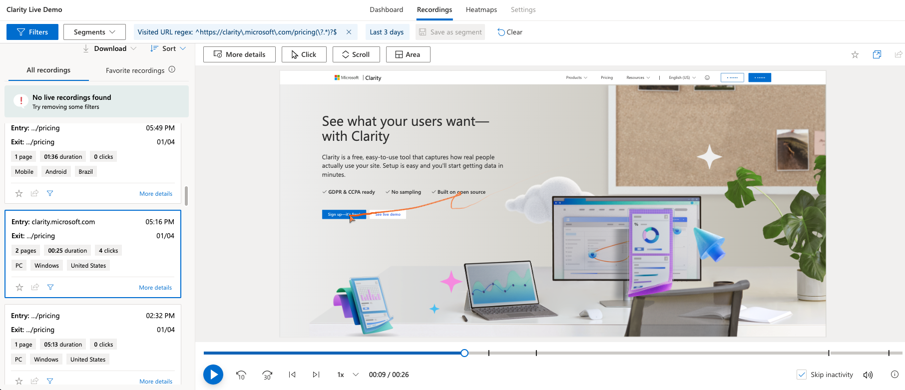The image size is (905, 390).
Task: Open the Download dropdown
Action: [x=109, y=48]
